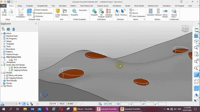Image resolution: width=200 pixels, height=112 pixels.
Task: Select Workplanes tree item
Action: click(x=11, y=62)
